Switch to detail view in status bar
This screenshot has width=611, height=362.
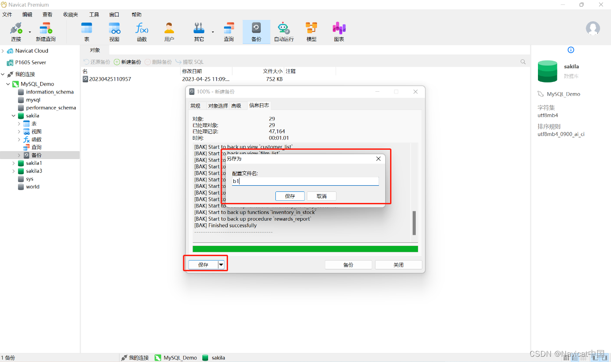point(583,358)
